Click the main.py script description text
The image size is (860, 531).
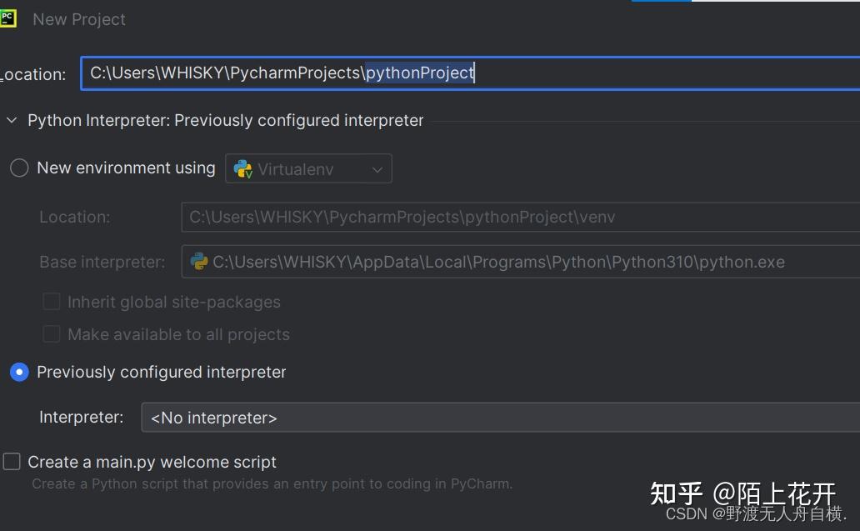[272, 483]
